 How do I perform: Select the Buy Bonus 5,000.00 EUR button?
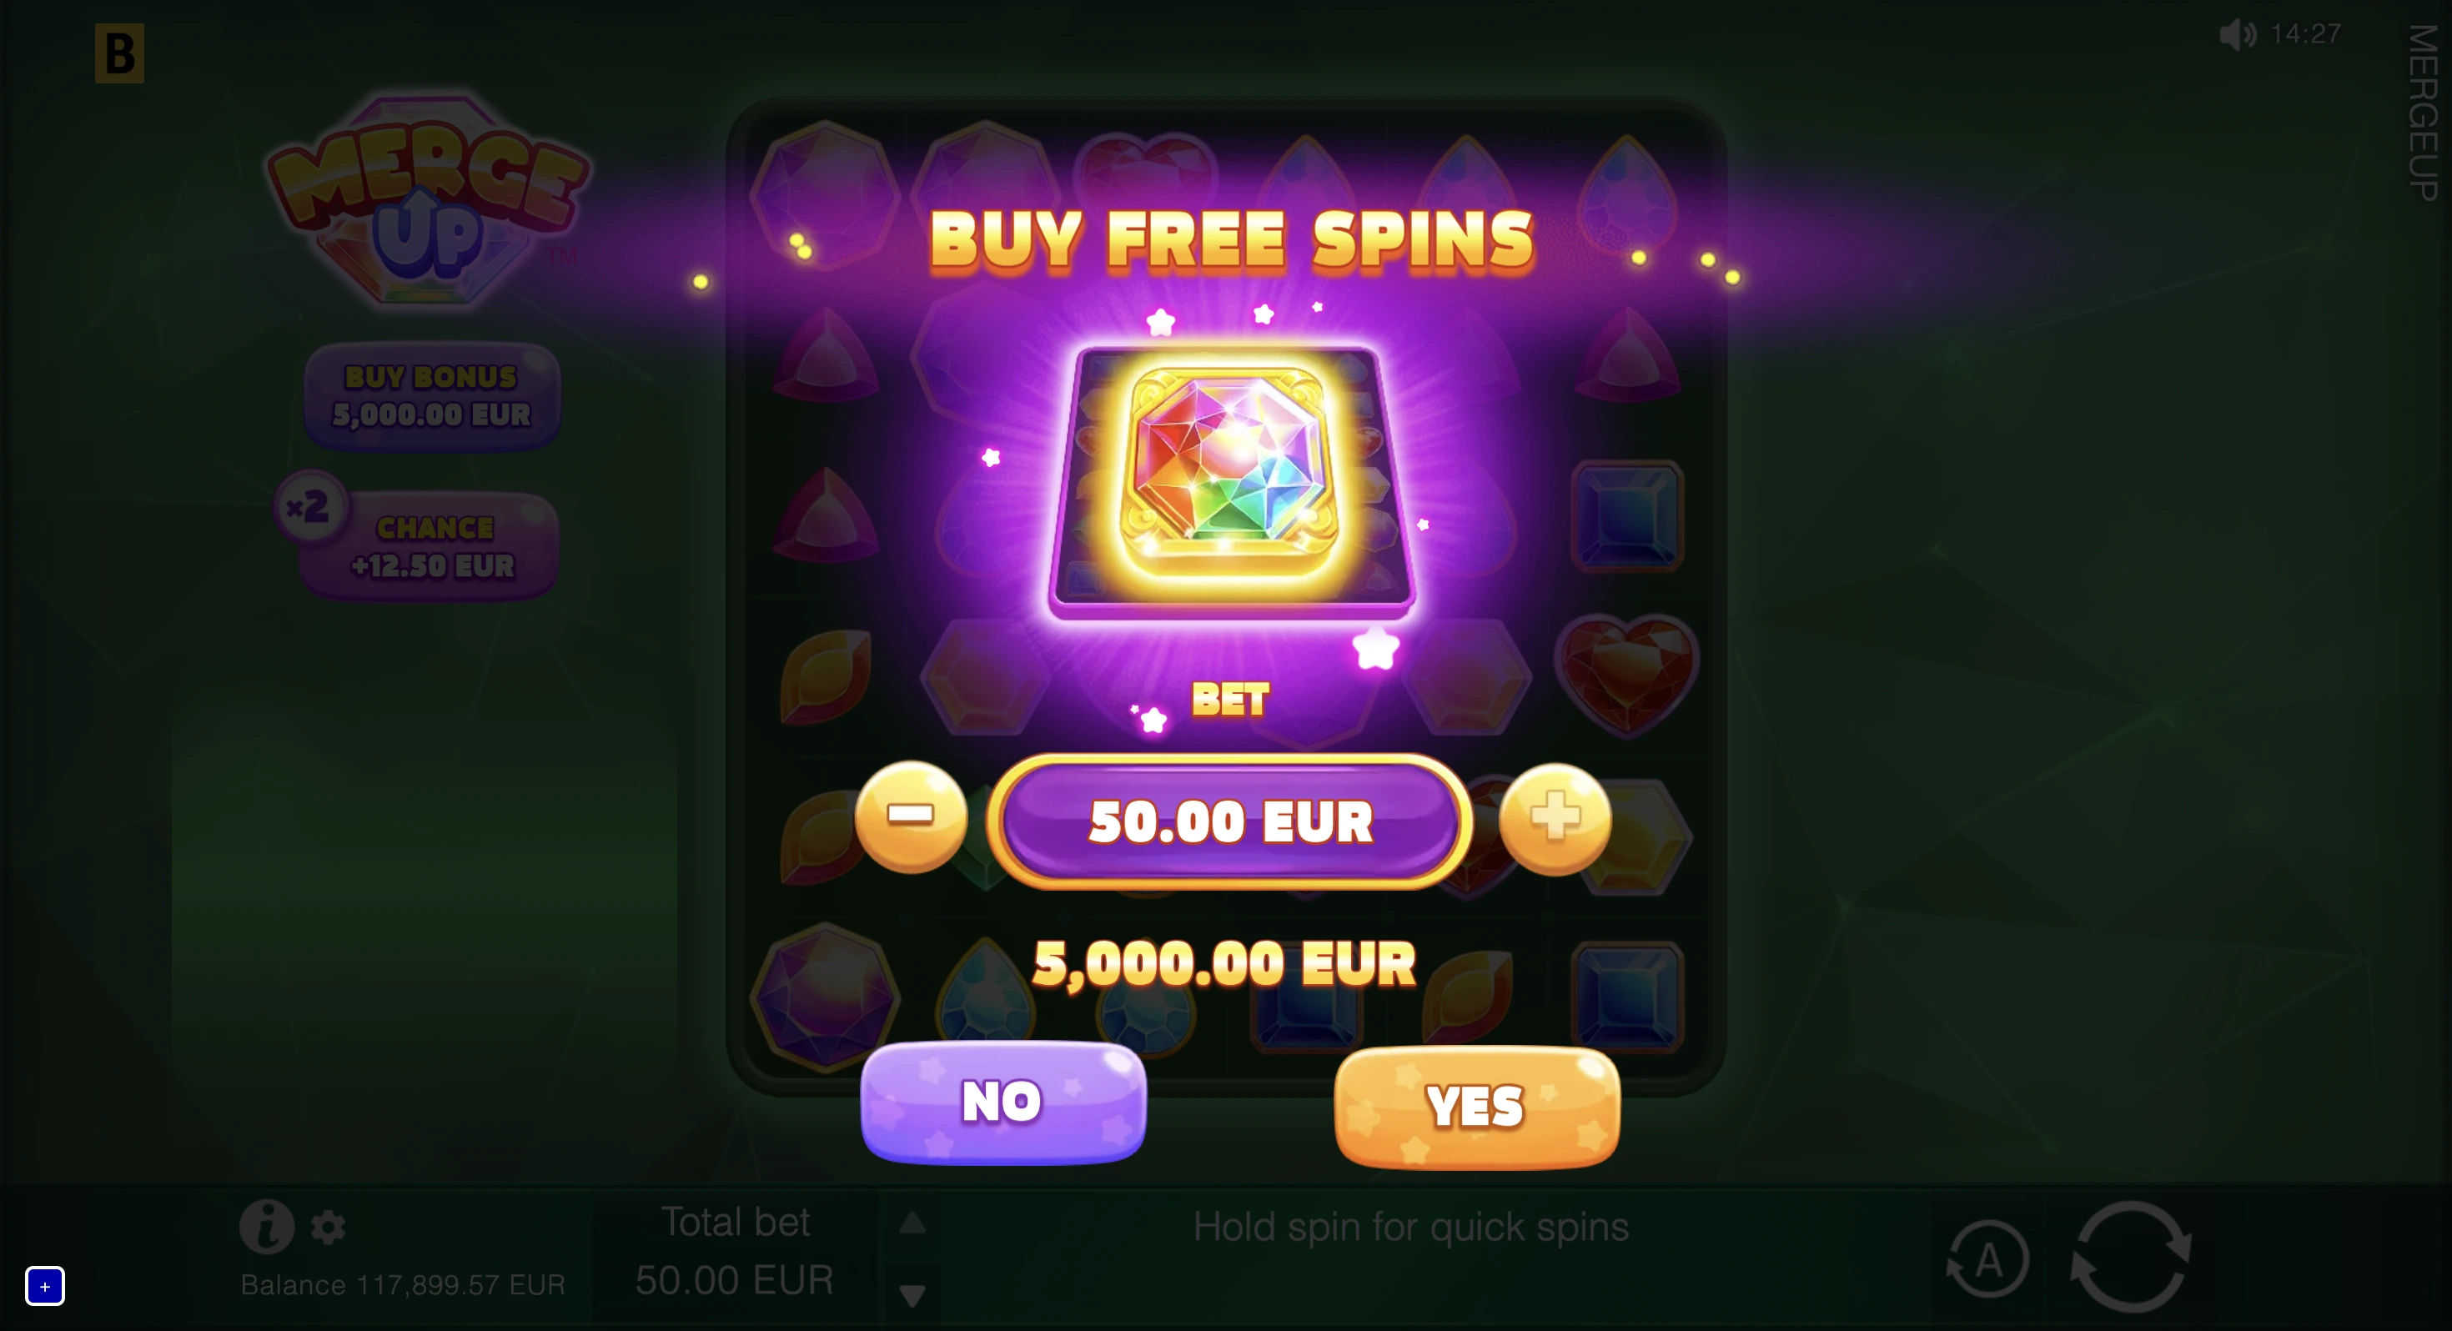coord(431,396)
